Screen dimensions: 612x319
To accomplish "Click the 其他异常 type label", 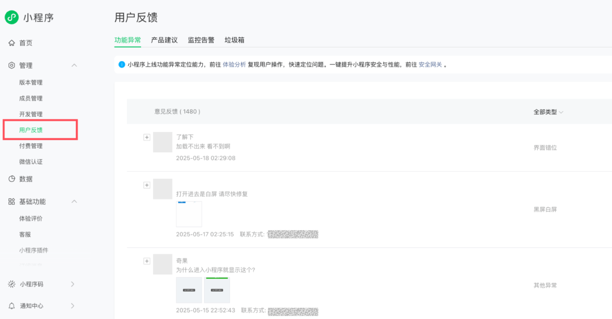I will click(545, 286).
